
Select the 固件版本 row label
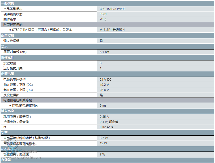[x=10, y=19]
